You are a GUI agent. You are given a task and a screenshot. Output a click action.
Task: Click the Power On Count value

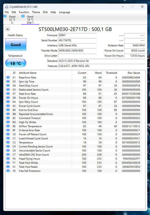135,51
